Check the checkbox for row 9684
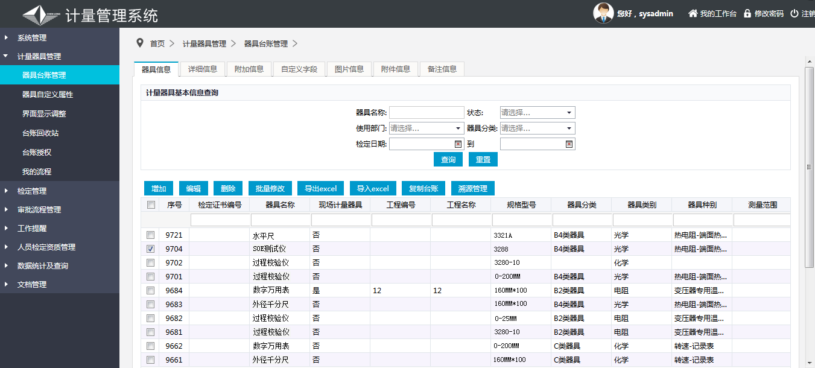Viewport: 815px width, 368px height. 151,291
